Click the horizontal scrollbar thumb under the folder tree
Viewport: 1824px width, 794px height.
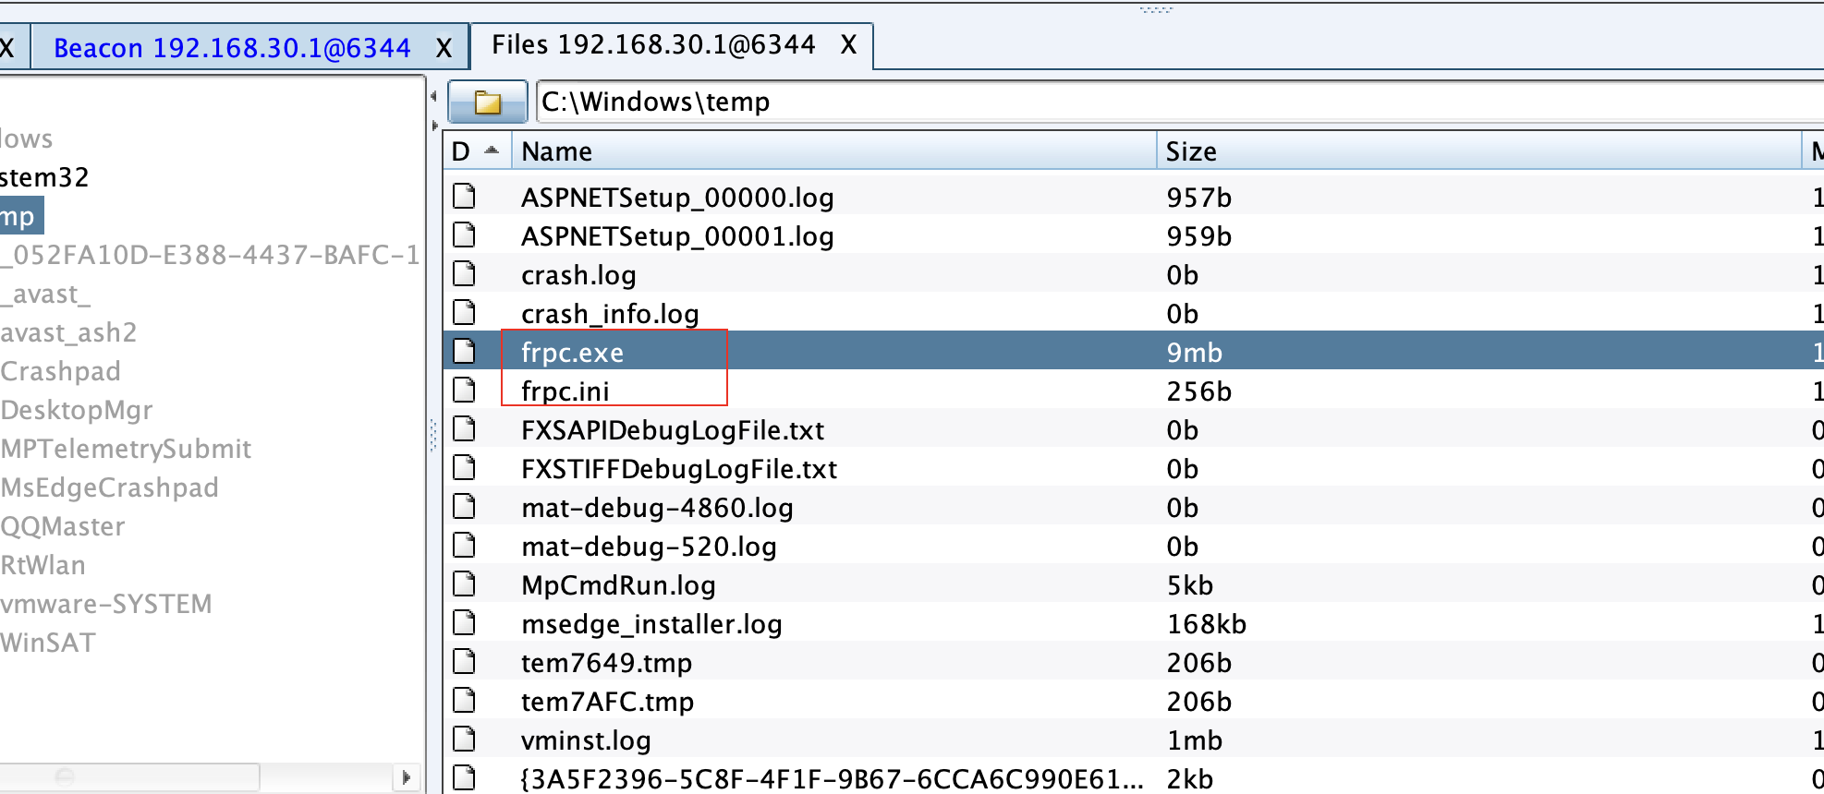pyautogui.click(x=129, y=777)
